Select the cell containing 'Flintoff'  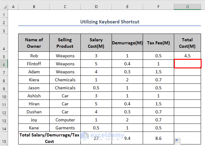tap(34, 64)
